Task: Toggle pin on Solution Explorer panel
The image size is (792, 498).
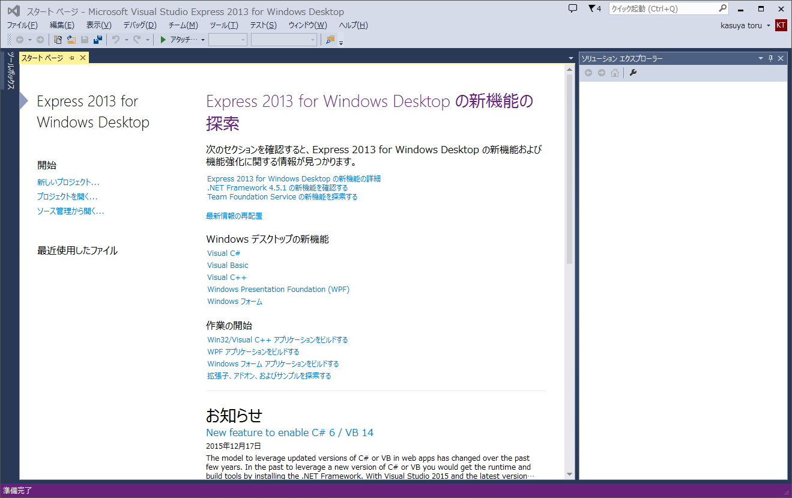Action: [771, 58]
